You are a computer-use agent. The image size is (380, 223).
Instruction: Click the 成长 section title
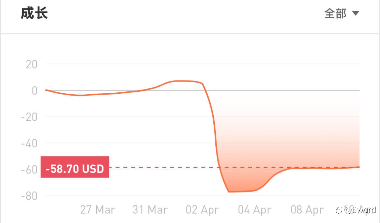(x=34, y=13)
